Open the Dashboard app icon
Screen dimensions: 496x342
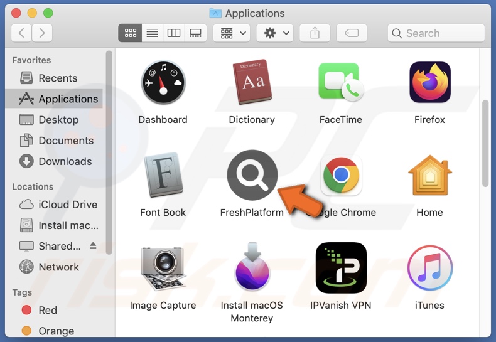[x=163, y=82]
